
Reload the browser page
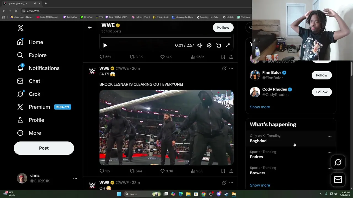16,11
